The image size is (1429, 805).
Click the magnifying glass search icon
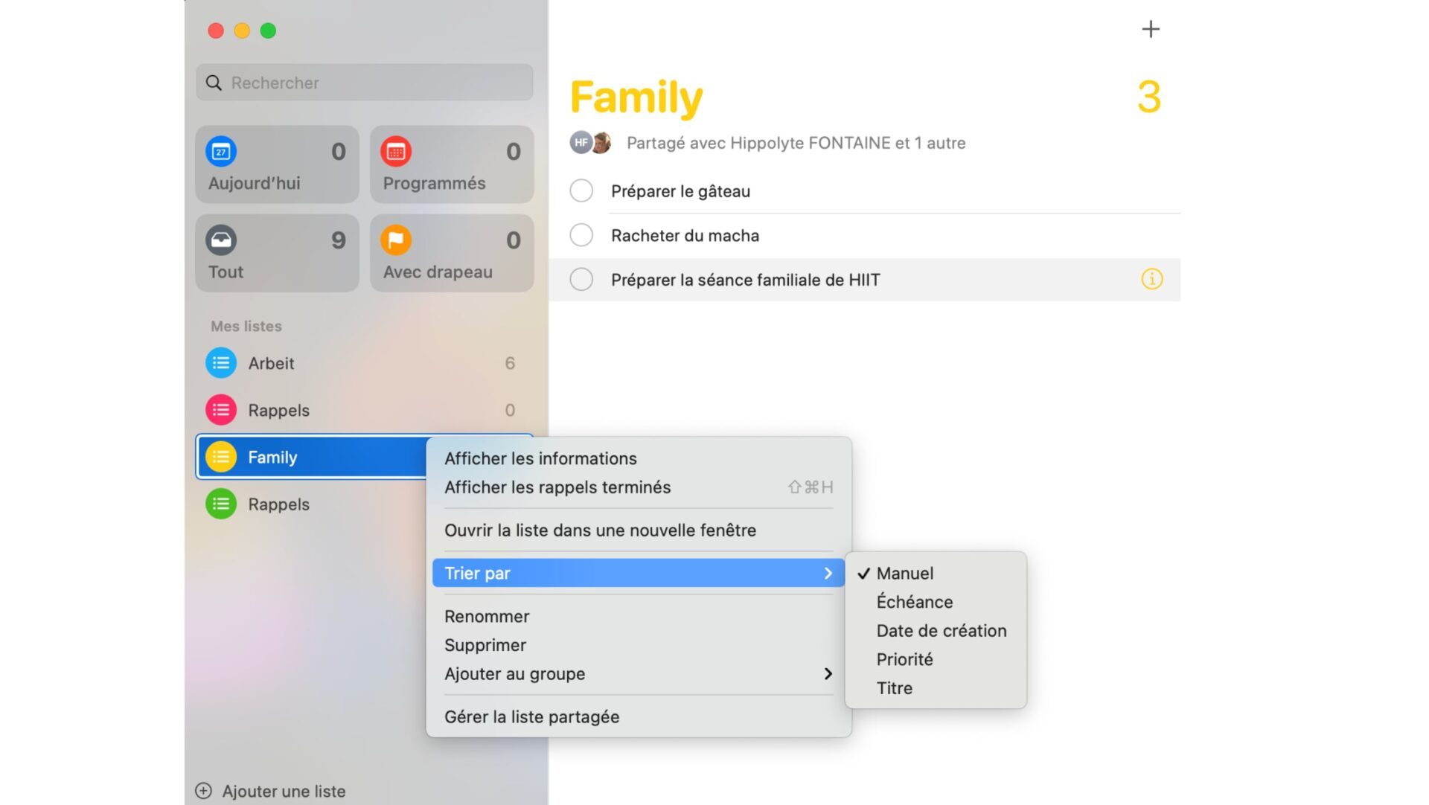pos(214,83)
